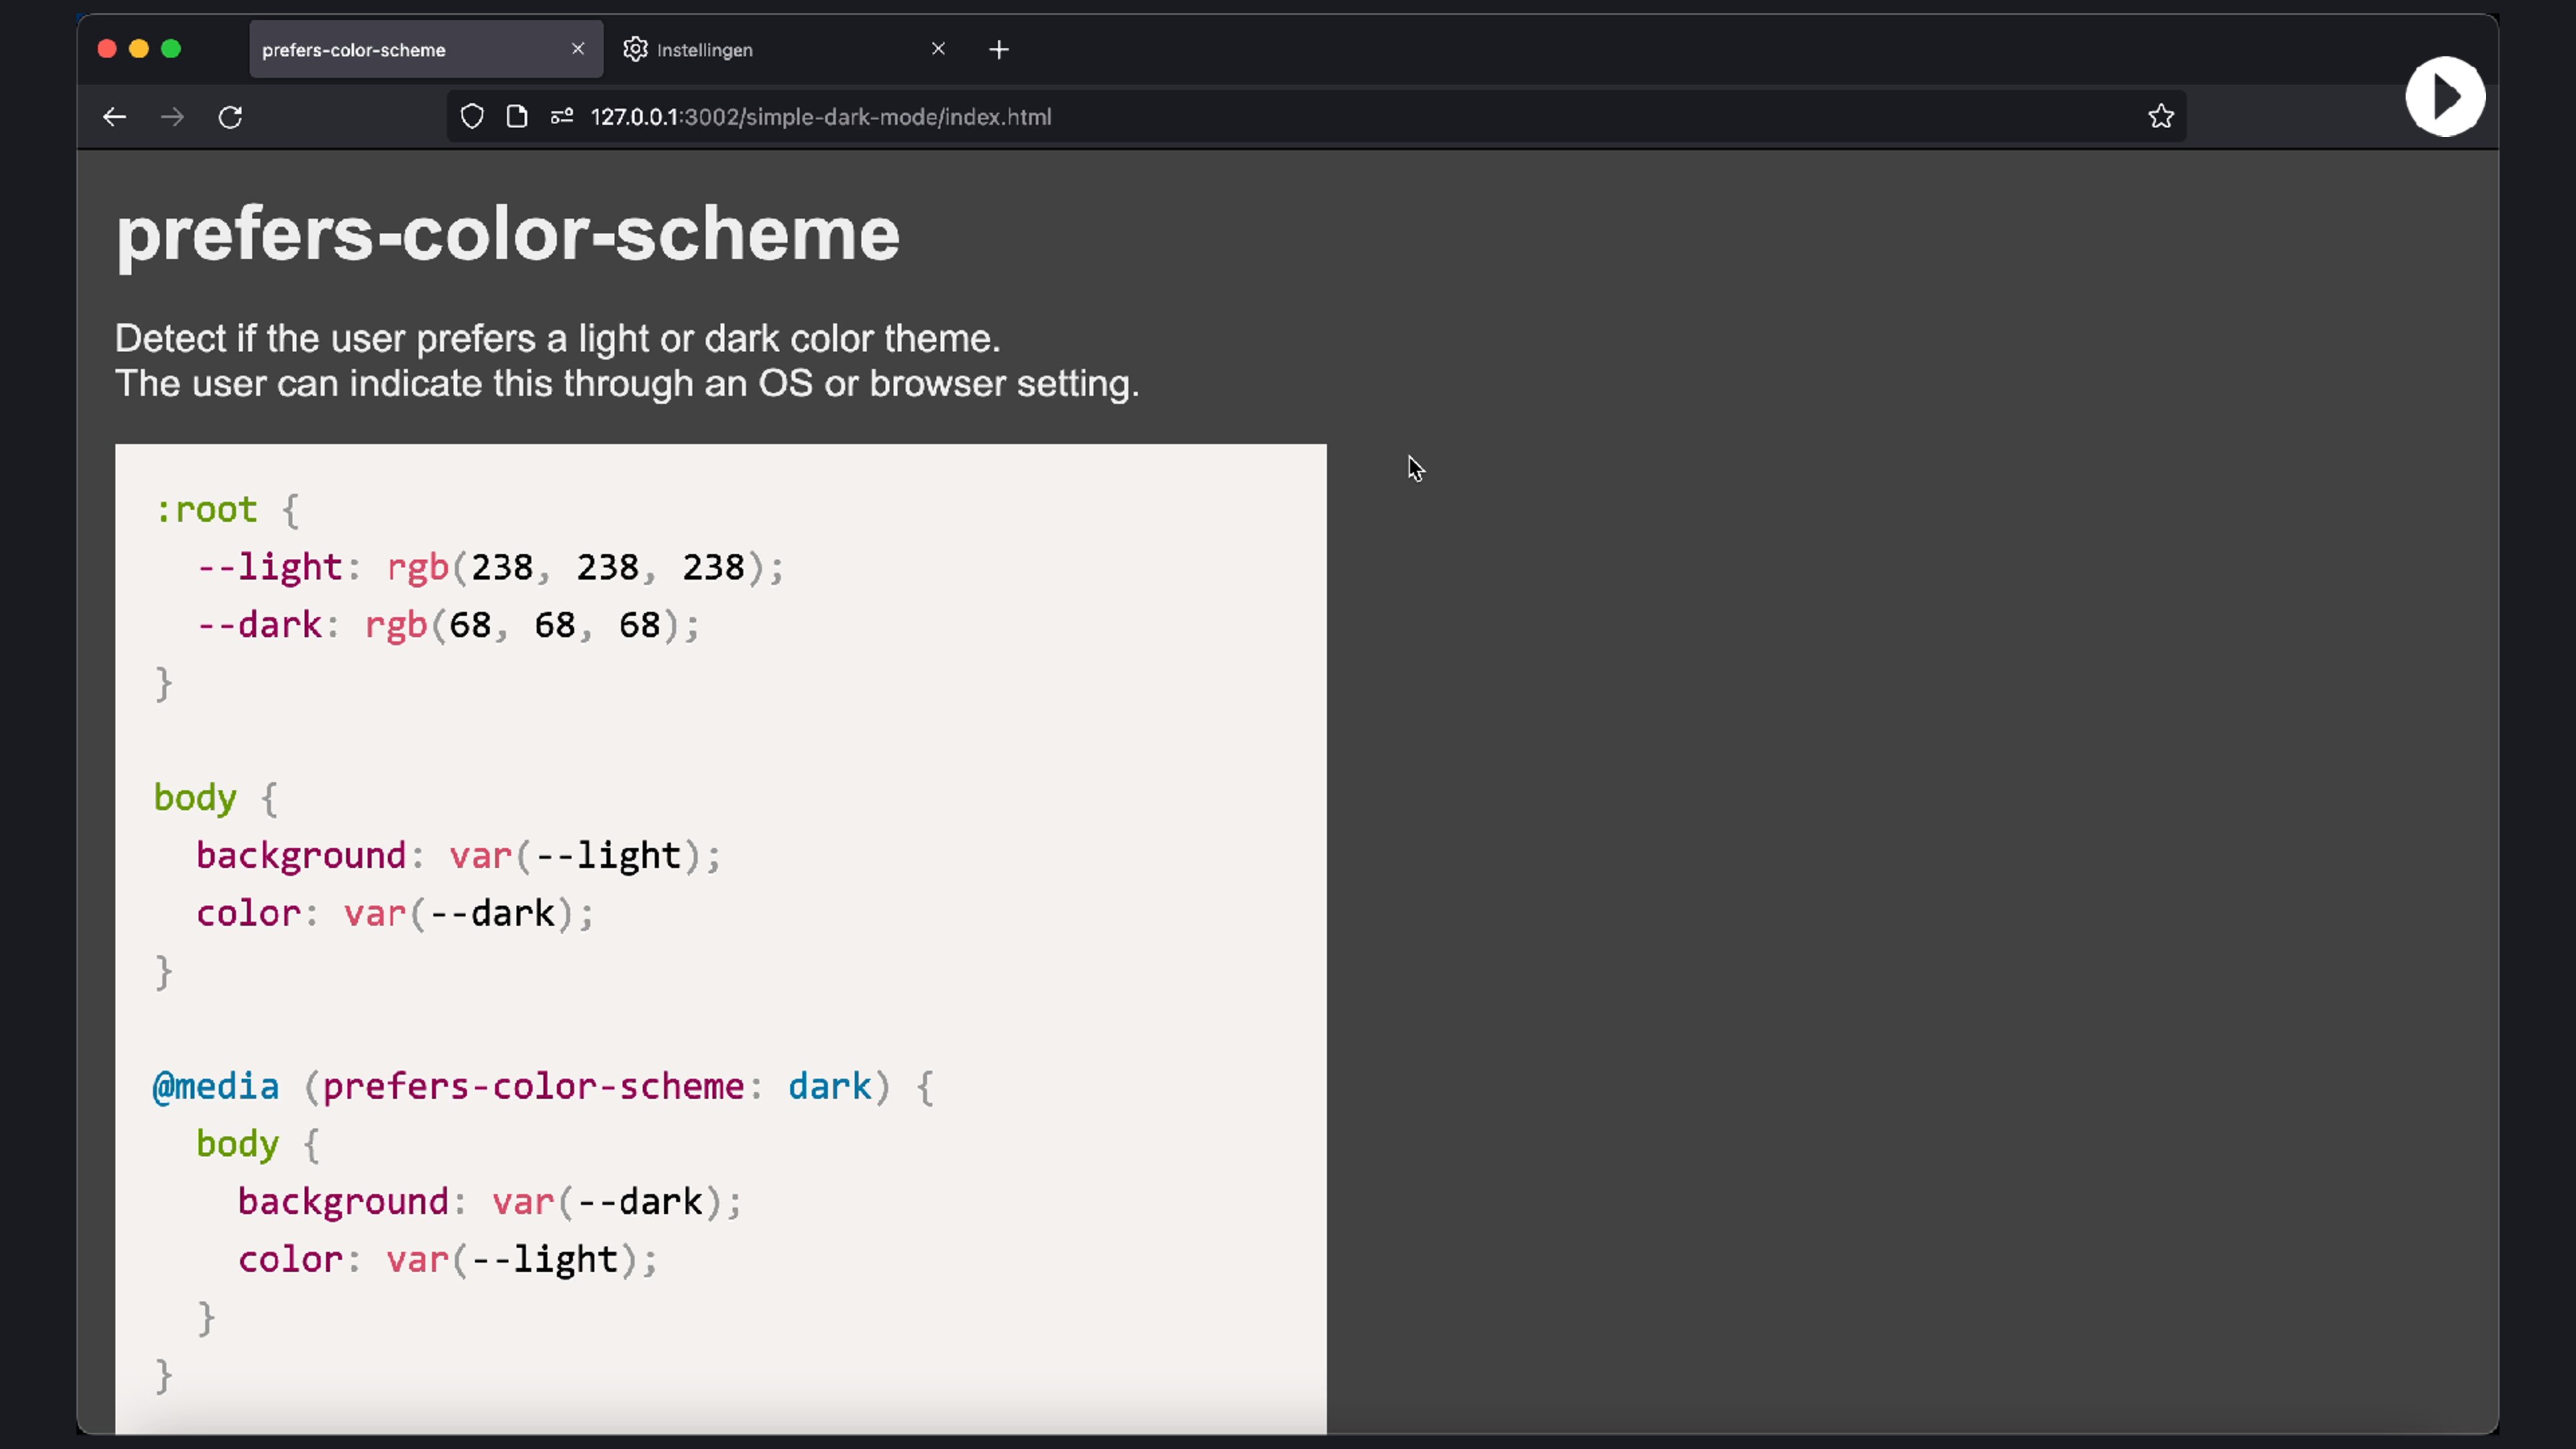Reload the current page
Viewport: 2576px width, 1449px height.
coord(230,117)
